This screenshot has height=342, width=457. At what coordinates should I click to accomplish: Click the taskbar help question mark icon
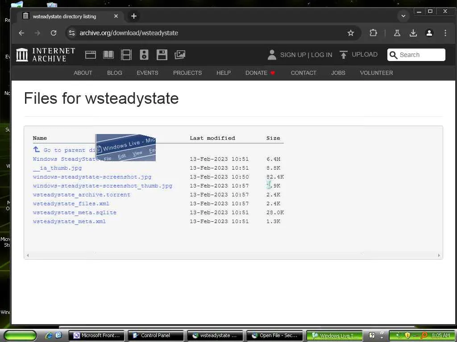[372, 336]
